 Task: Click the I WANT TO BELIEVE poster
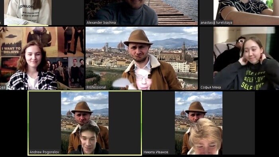11,45
